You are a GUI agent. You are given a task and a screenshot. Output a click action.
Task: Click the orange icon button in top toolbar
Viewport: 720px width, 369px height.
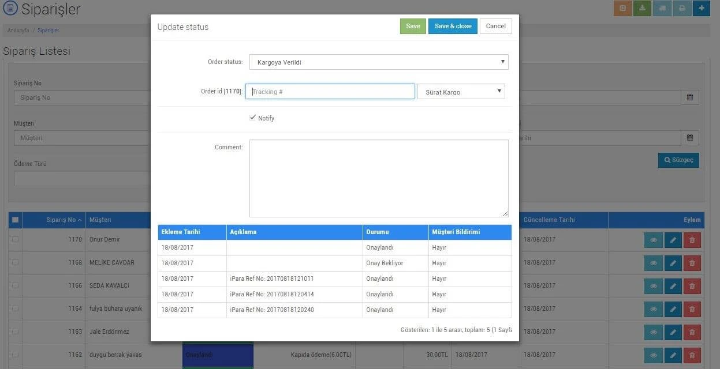coord(622,9)
